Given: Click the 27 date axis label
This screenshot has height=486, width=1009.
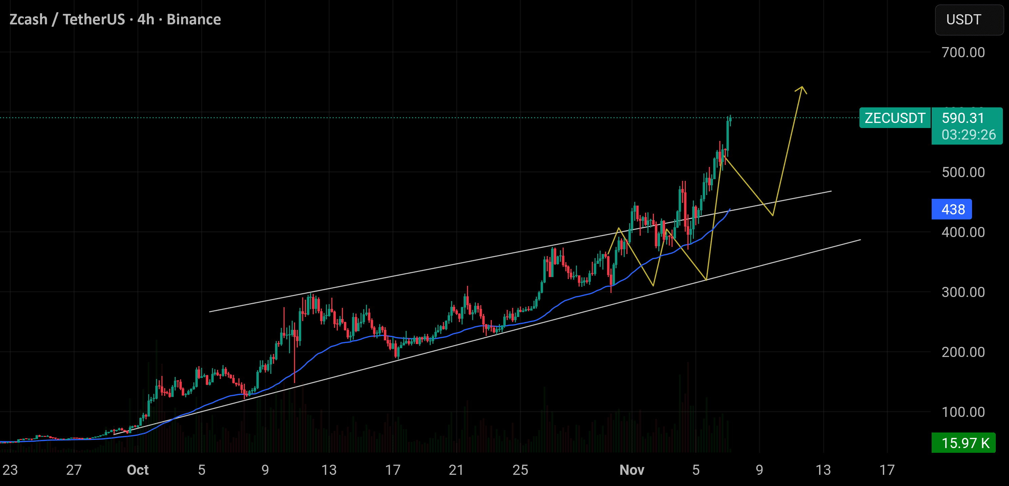Looking at the screenshot, I should [74, 470].
